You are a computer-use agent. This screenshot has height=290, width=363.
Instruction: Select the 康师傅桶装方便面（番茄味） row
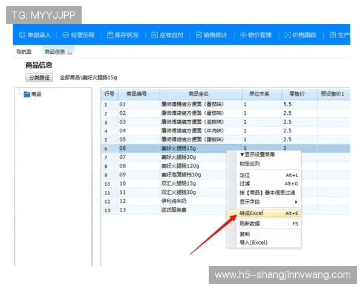tap(226, 105)
